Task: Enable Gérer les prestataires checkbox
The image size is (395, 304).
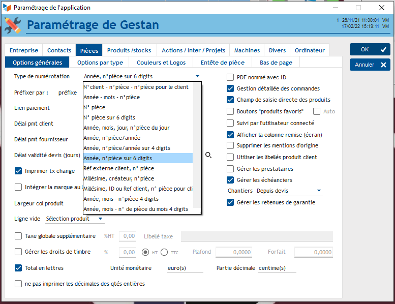Action: 230,169
